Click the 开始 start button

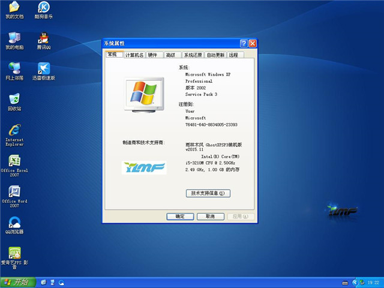pyautogui.click(x=18, y=282)
